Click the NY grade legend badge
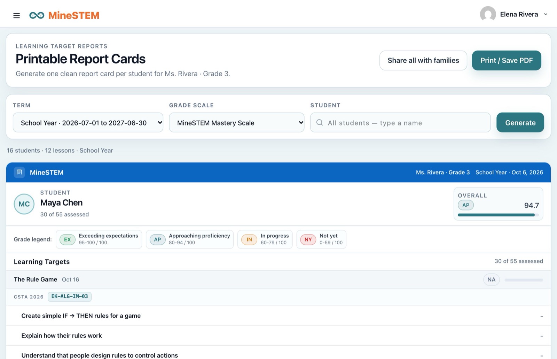Screen dimensions: 557x359 coord(308,239)
